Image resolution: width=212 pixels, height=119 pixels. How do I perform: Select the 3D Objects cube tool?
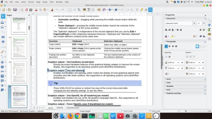(2, 90)
